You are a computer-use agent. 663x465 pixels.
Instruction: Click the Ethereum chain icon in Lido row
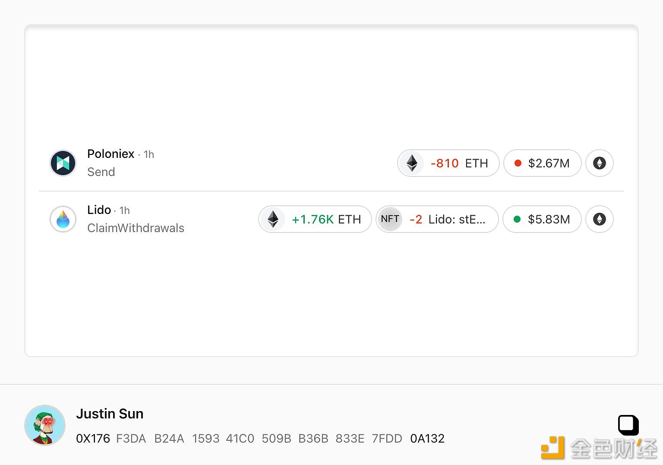[x=600, y=219]
